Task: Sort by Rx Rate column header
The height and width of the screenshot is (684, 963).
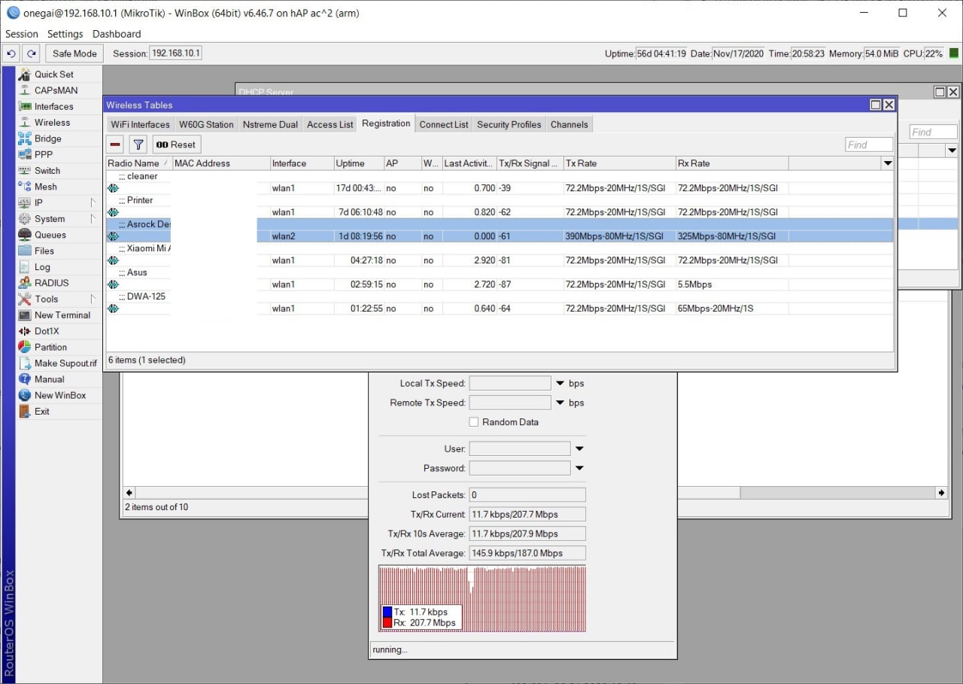Action: click(x=732, y=163)
